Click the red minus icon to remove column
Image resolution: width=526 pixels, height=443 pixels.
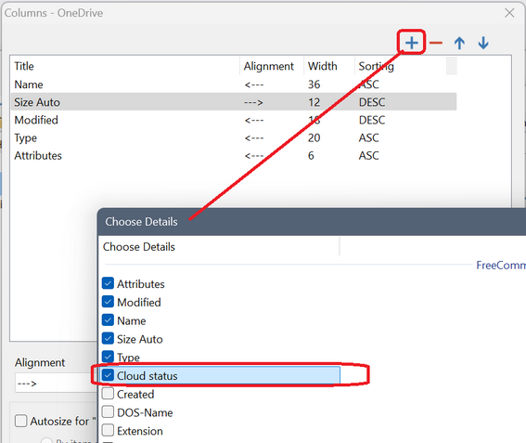point(436,43)
